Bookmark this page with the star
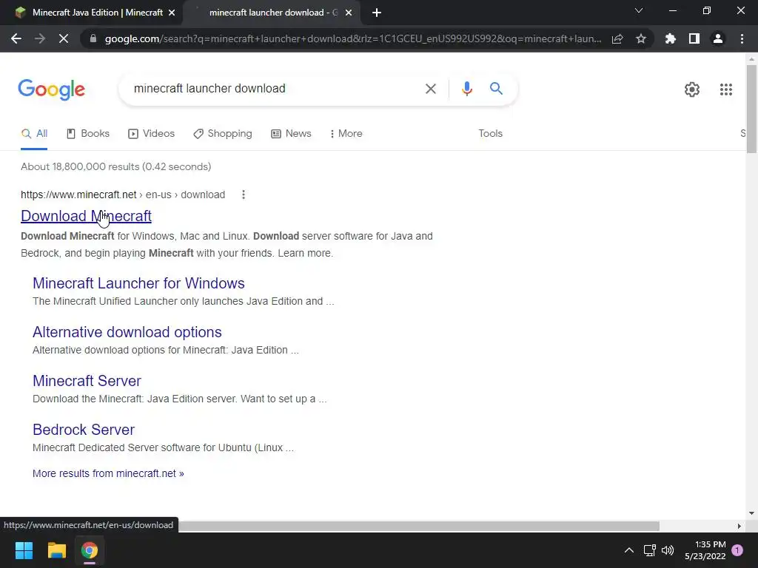The image size is (758, 568). 641,38
